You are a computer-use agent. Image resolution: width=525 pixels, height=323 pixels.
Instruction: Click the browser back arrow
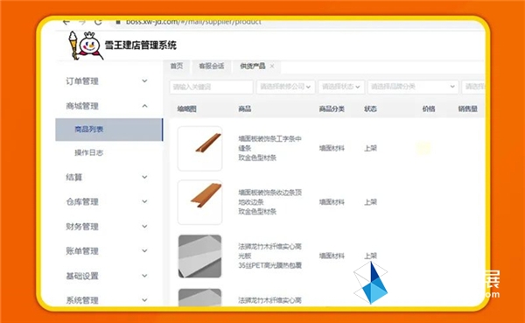click(66, 22)
